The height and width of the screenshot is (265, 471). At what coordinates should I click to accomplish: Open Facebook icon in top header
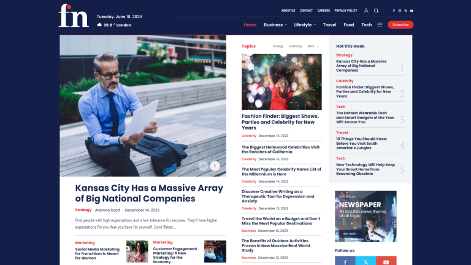tap(394, 10)
